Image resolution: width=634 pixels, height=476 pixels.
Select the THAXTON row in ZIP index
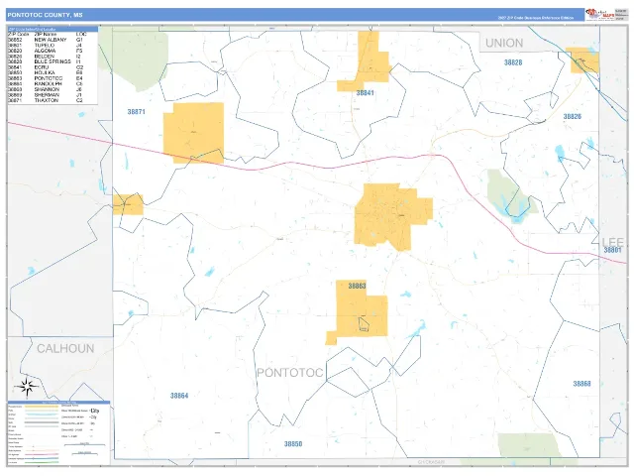[x=46, y=100]
